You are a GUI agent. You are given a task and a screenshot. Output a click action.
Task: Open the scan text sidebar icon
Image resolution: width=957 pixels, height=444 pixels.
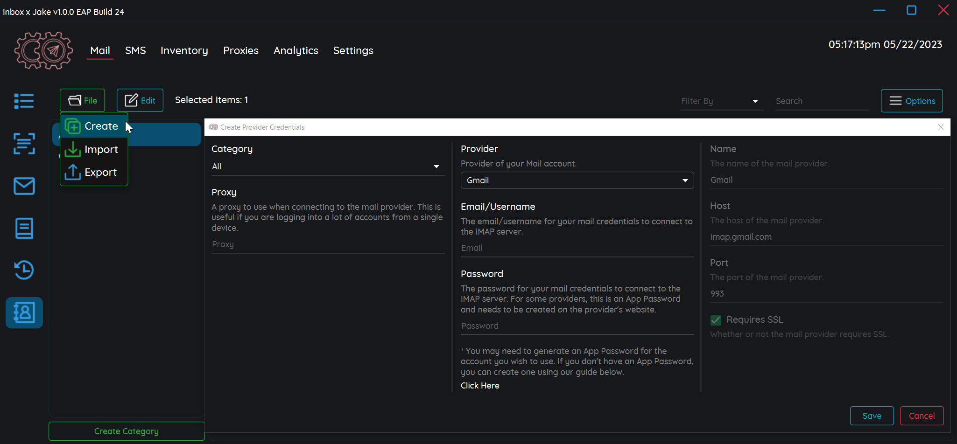click(x=24, y=144)
